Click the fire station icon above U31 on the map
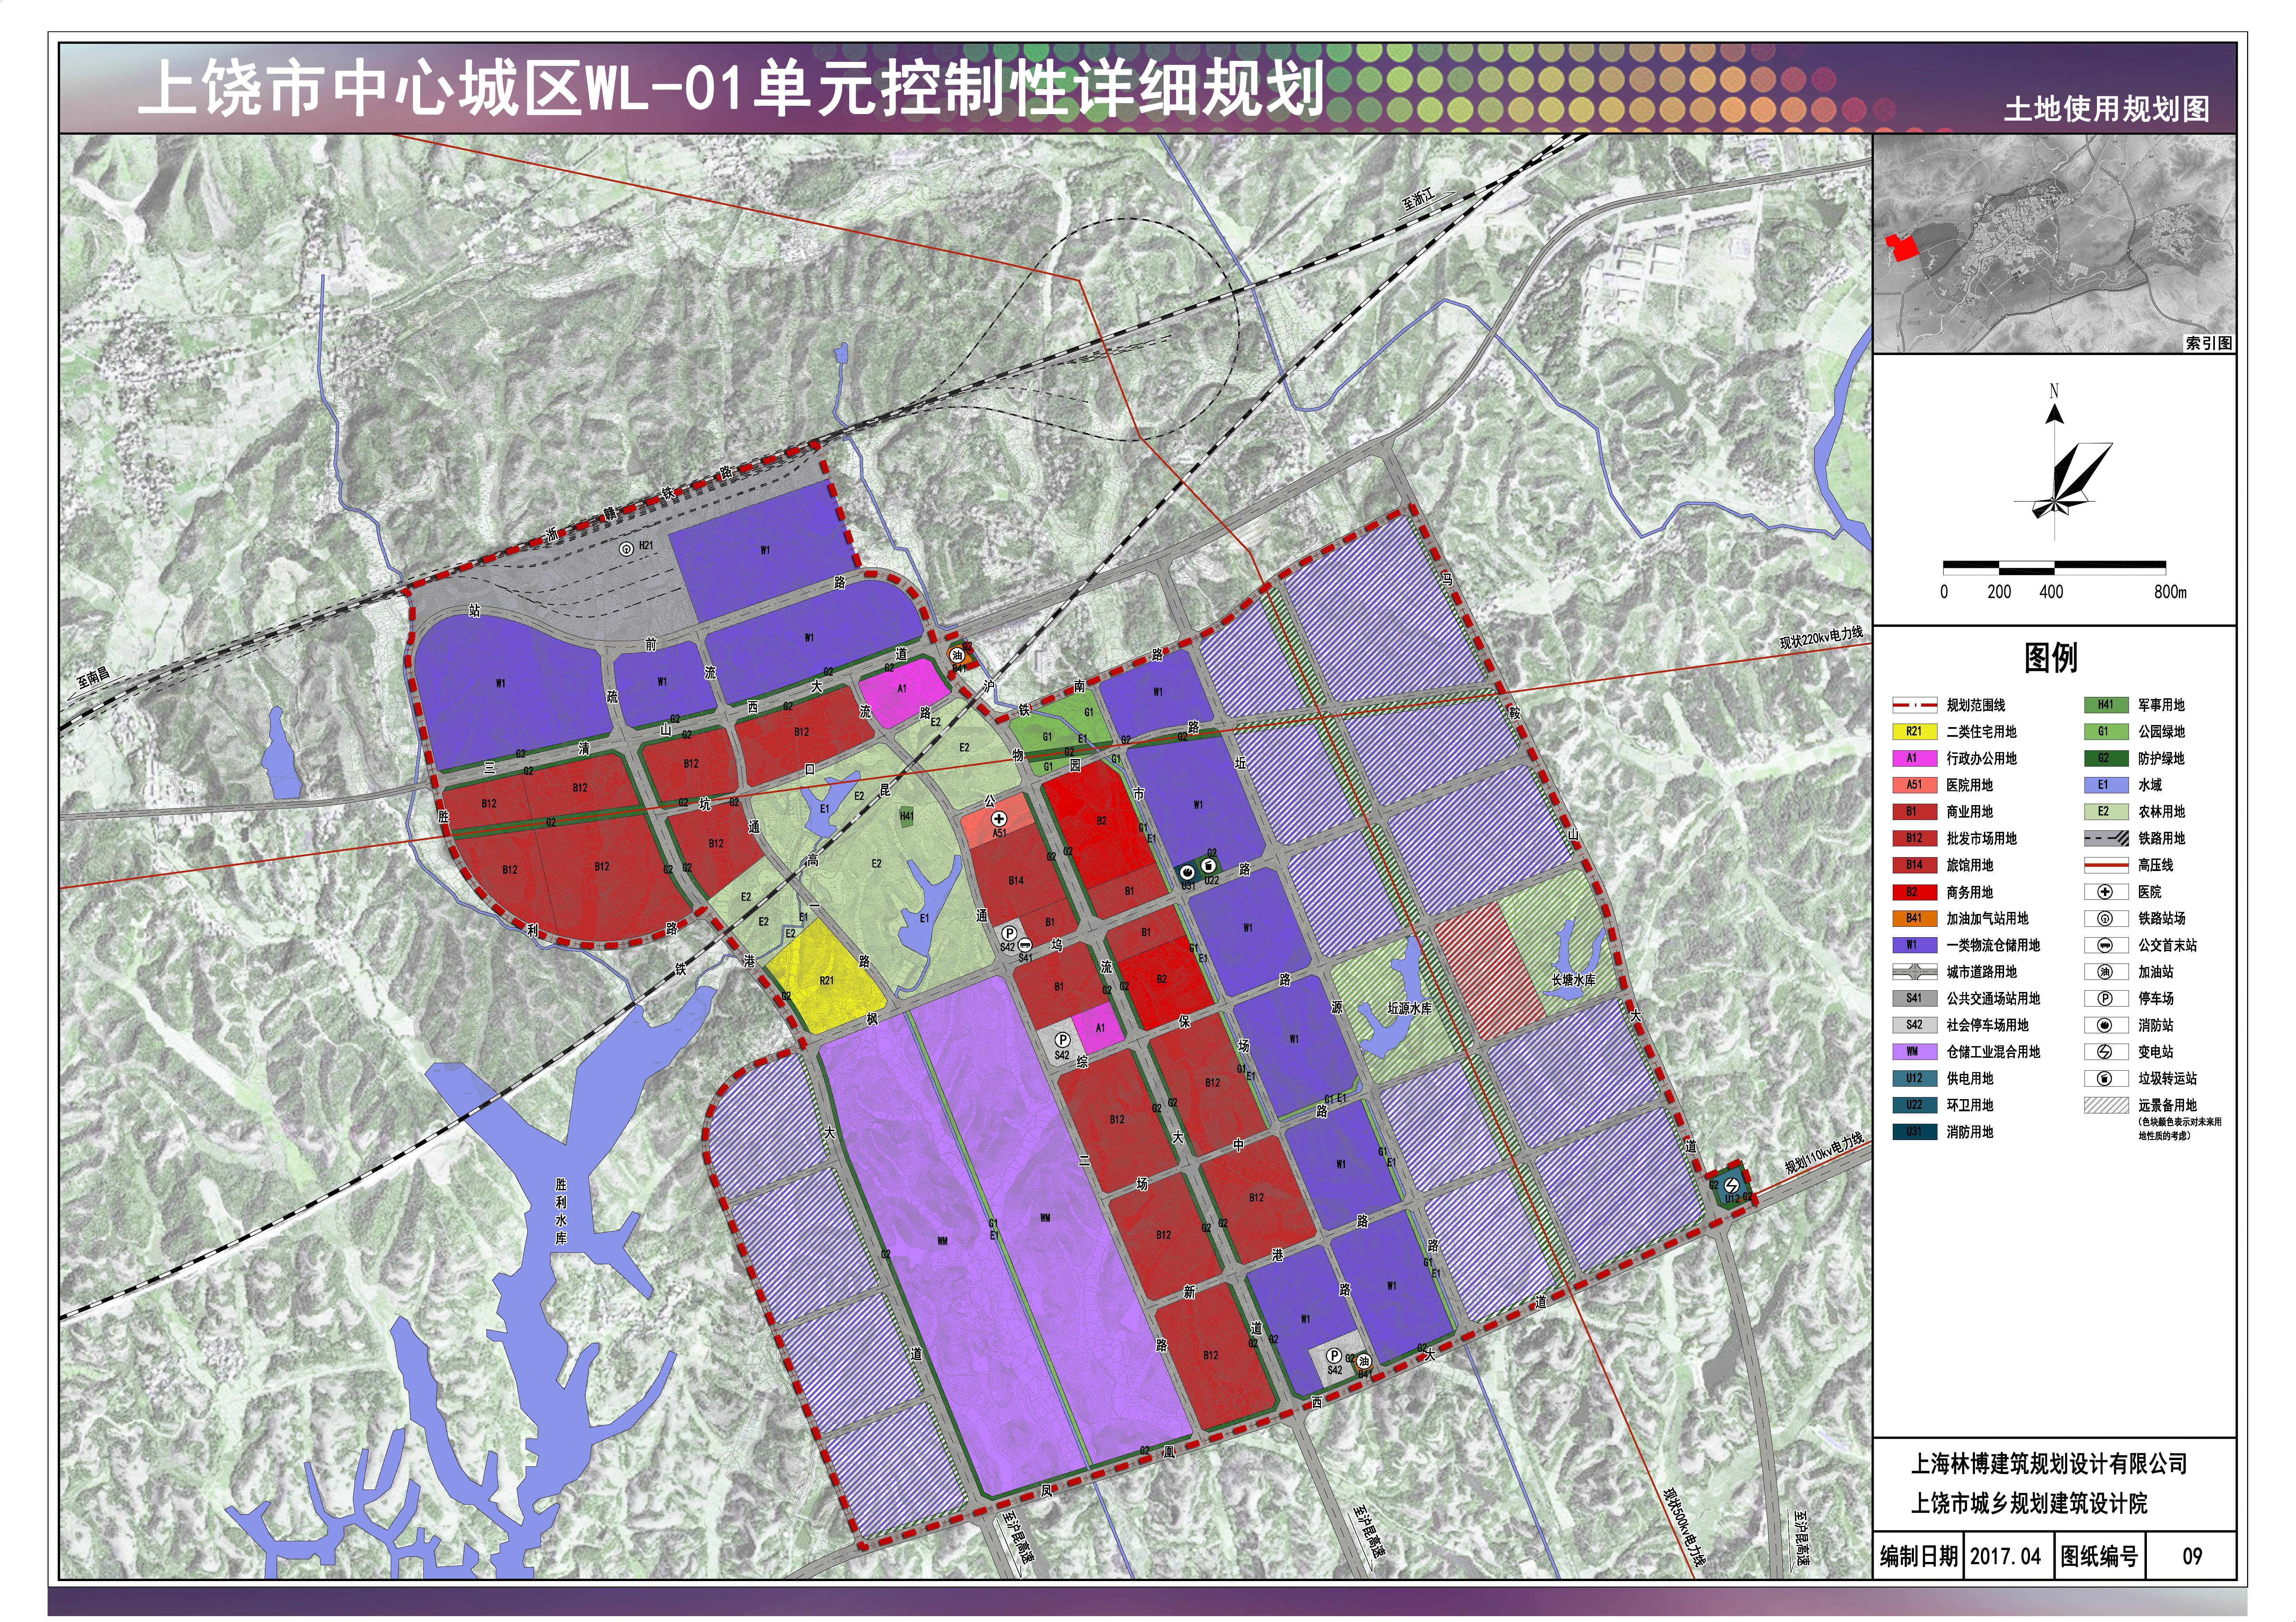2296x1622 pixels. (x=1187, y=872)
